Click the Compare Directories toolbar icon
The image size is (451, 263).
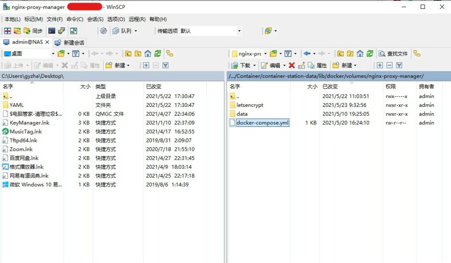[x=7, y=31]
